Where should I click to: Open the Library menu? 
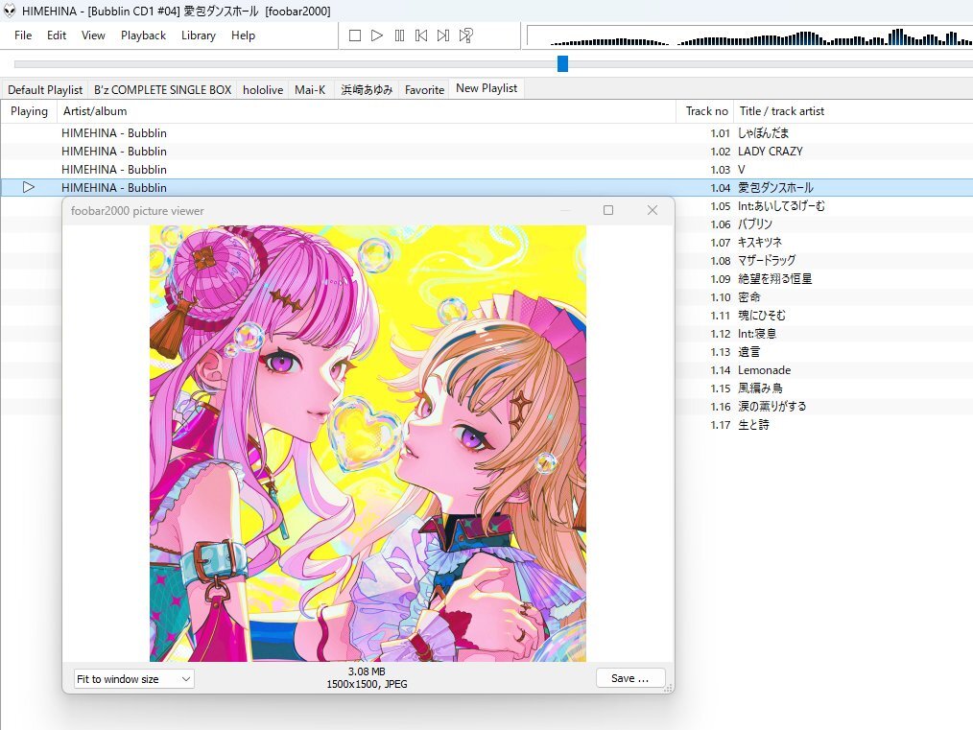click(199, 35)
